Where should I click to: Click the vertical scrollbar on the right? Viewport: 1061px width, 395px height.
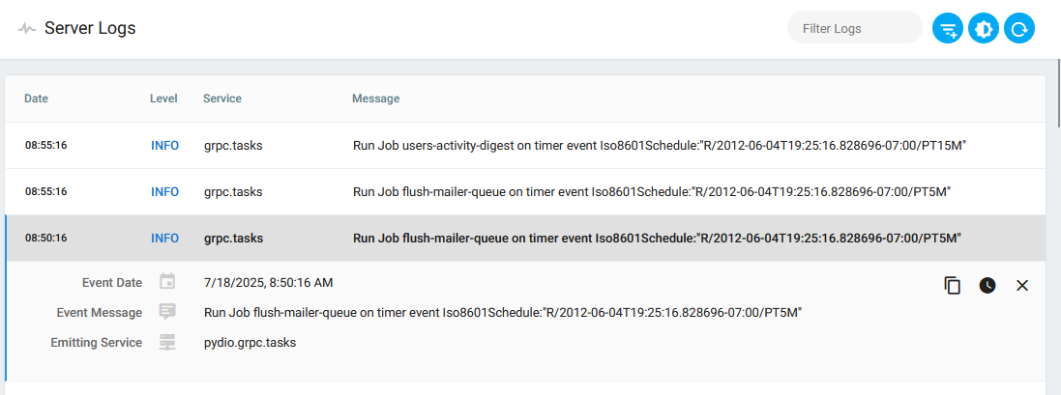pyautogui.click(x=1058, y=95)
